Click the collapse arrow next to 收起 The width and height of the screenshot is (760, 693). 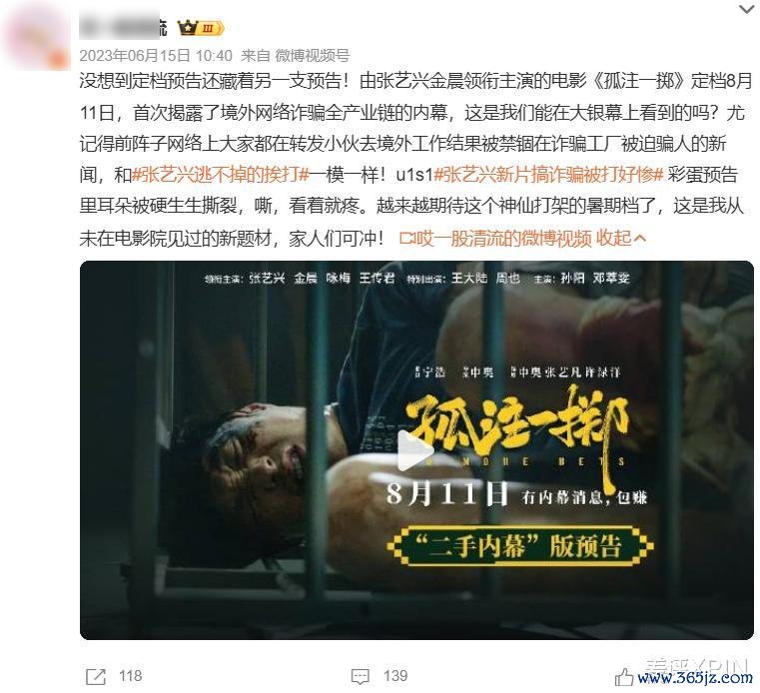pyautogui.click(x=640, y=239)
